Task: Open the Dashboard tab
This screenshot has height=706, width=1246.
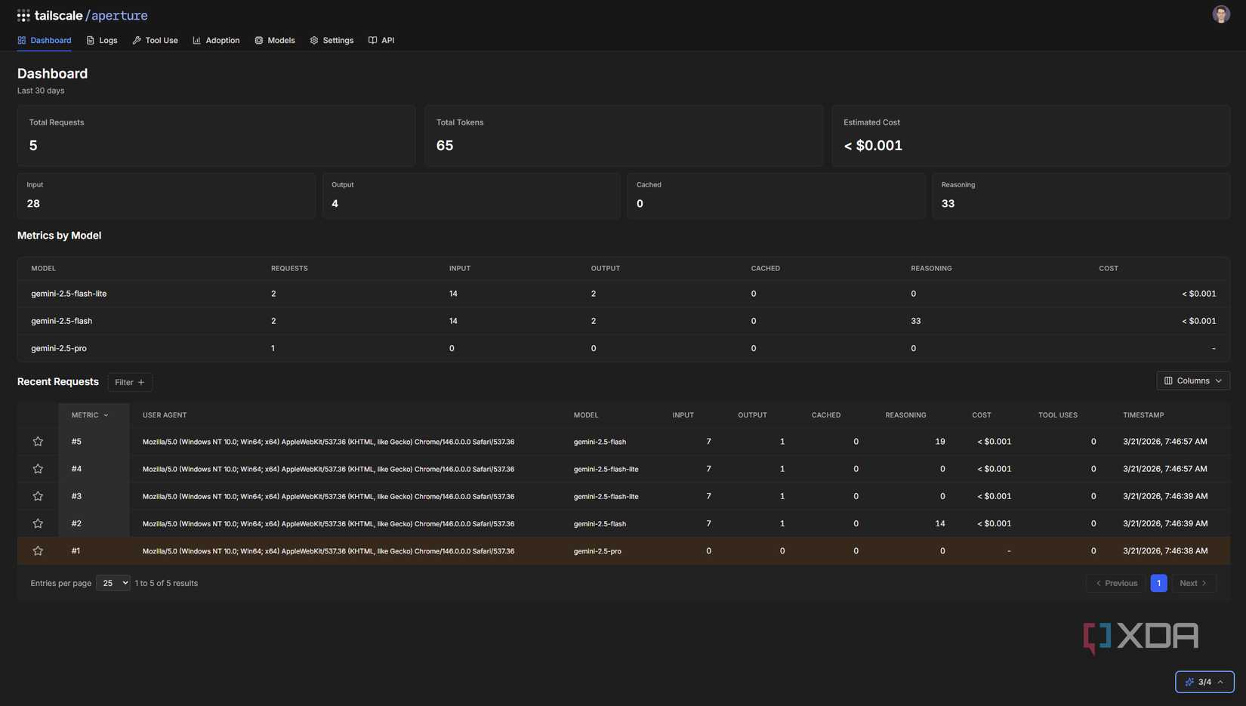Action: tap(44, 41)
